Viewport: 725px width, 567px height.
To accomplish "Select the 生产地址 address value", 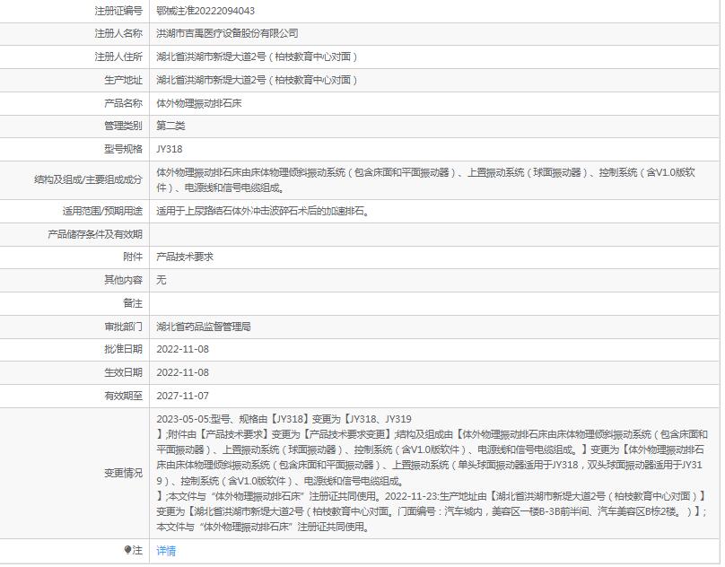I will coord(258,80).
